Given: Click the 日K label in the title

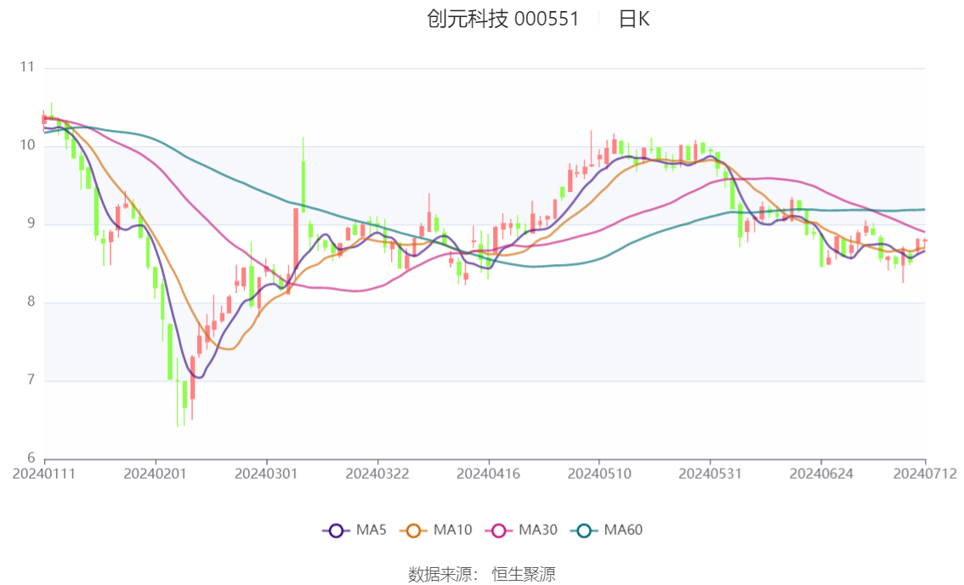Looking at the screenshot, I should coord(634,19).
